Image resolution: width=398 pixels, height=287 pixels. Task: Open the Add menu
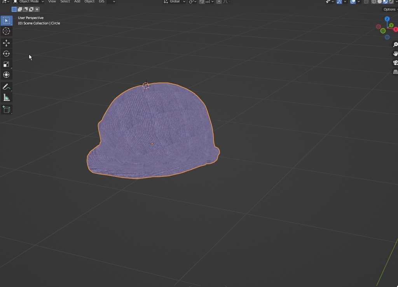coord(77,2)
